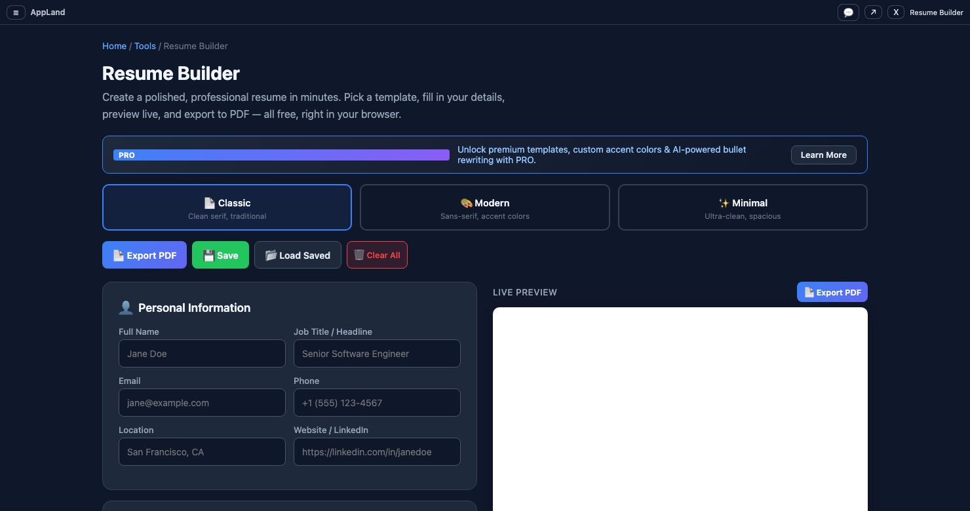Click the trash icon on Clear All

[x=359, y=255]
